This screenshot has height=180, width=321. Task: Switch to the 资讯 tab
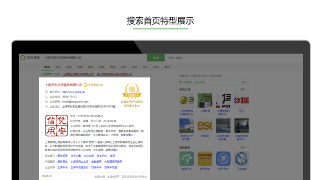[x=58, y=67]
